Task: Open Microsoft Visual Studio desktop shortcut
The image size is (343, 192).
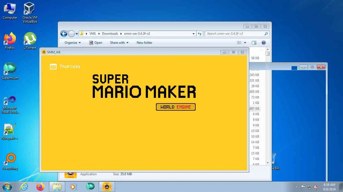Action: (x=10, y=105)
